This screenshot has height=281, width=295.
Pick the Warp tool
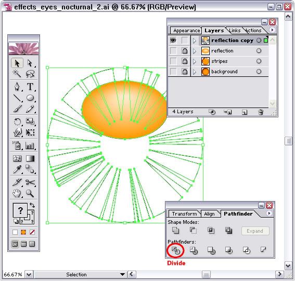(x=17, y=132)
